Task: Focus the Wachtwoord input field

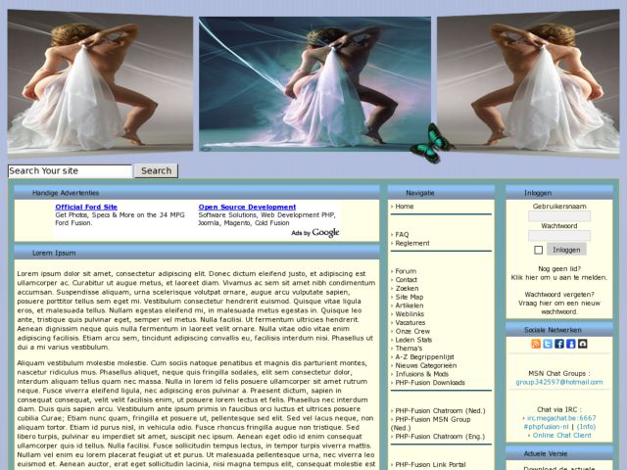Action: point(559,235)
